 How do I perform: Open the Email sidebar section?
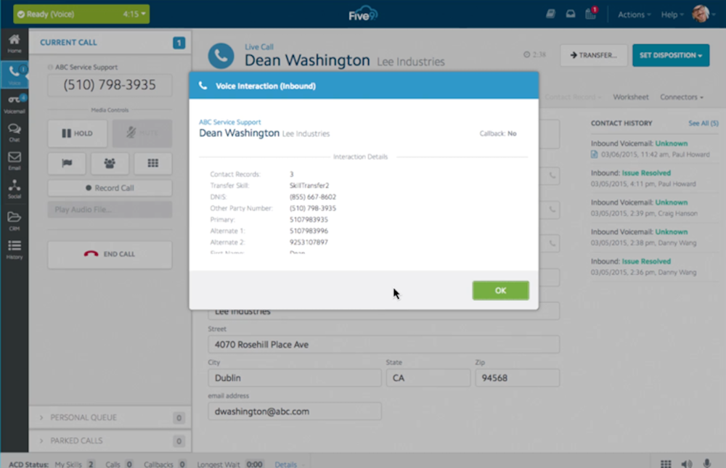click(x=15, y=160)
